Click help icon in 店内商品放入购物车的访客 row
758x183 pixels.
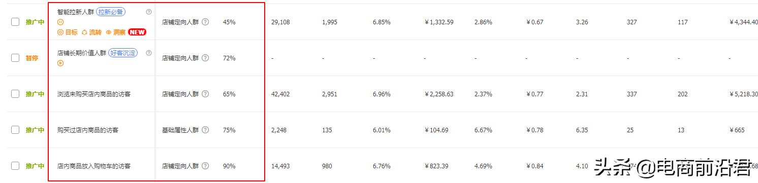point(205,166)
